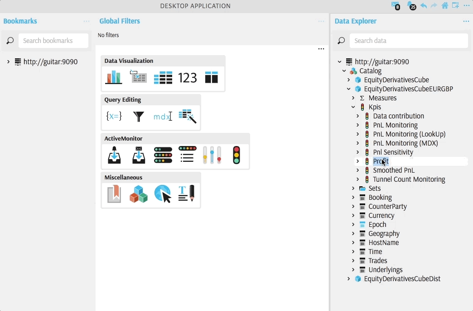Viewport: 473px width, 311px height.
Task: Select the Underlyings dimension
Action: [386, 269]
